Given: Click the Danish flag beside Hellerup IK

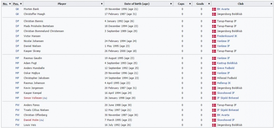Looking at the screenshot, I should click(x=214, y=83).
